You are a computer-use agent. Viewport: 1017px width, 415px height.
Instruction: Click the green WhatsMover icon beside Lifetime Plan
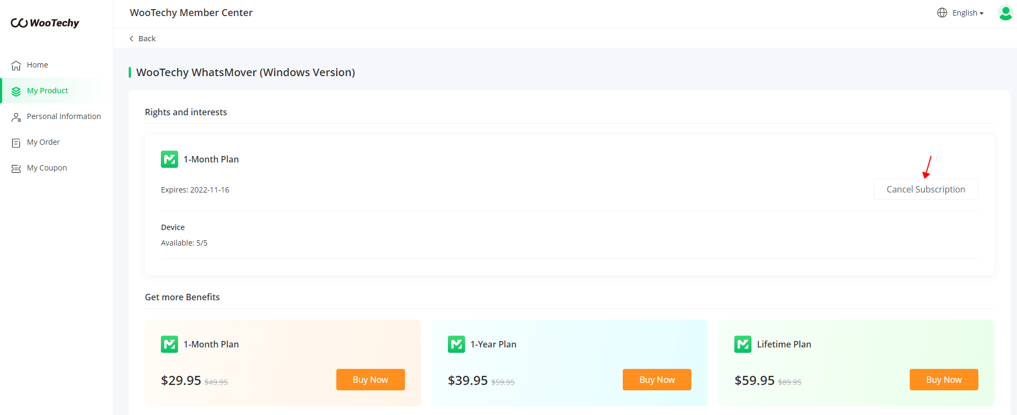(743, 344)
